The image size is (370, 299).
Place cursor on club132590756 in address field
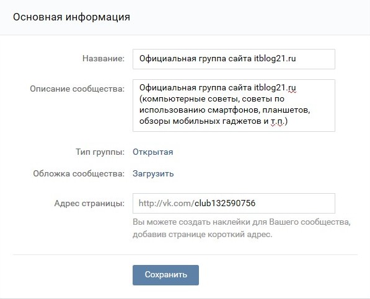click(x=225, y=203)
